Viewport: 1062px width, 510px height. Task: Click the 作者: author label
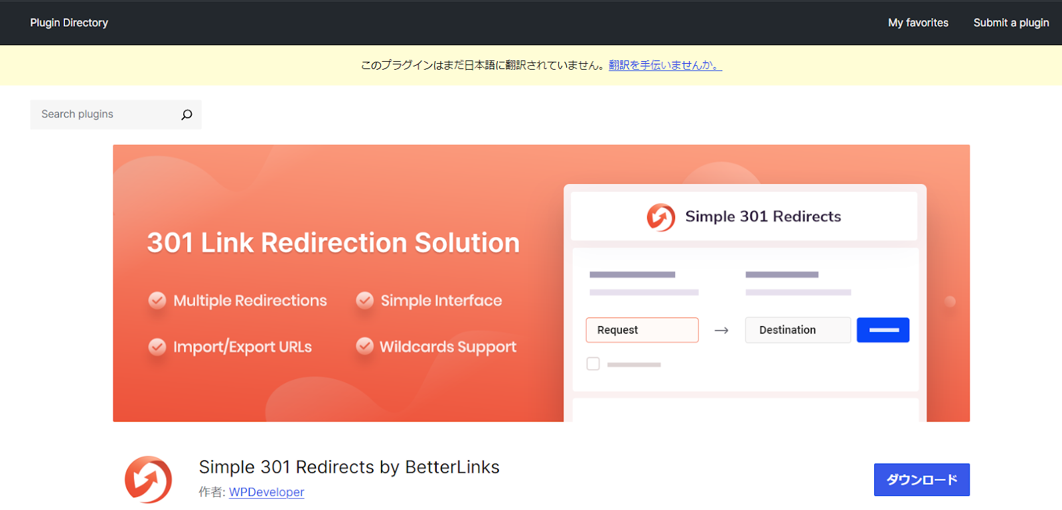coord(212,492)
